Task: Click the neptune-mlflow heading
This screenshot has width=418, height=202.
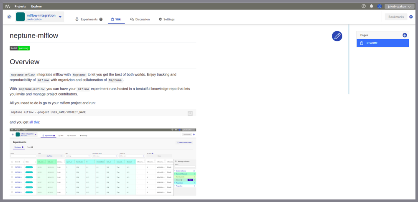Action: (34, 35)
